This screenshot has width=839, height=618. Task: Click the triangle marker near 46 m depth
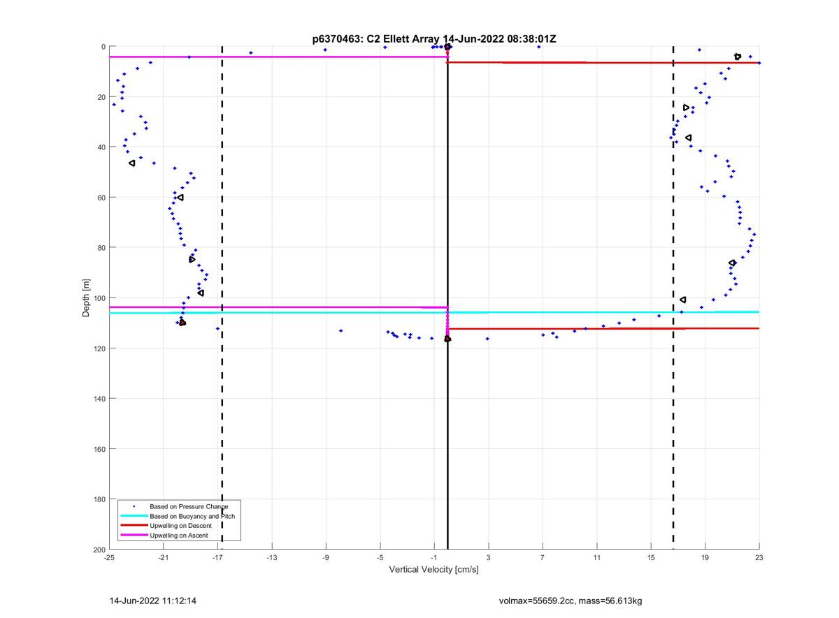click(x=132, y=163)
